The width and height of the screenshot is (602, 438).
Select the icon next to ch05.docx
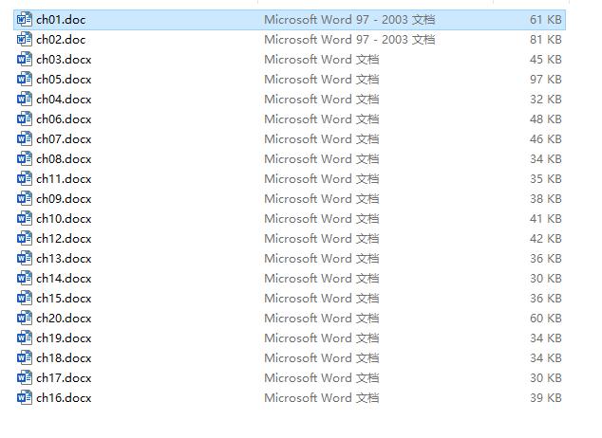click(x=24, y=79)
